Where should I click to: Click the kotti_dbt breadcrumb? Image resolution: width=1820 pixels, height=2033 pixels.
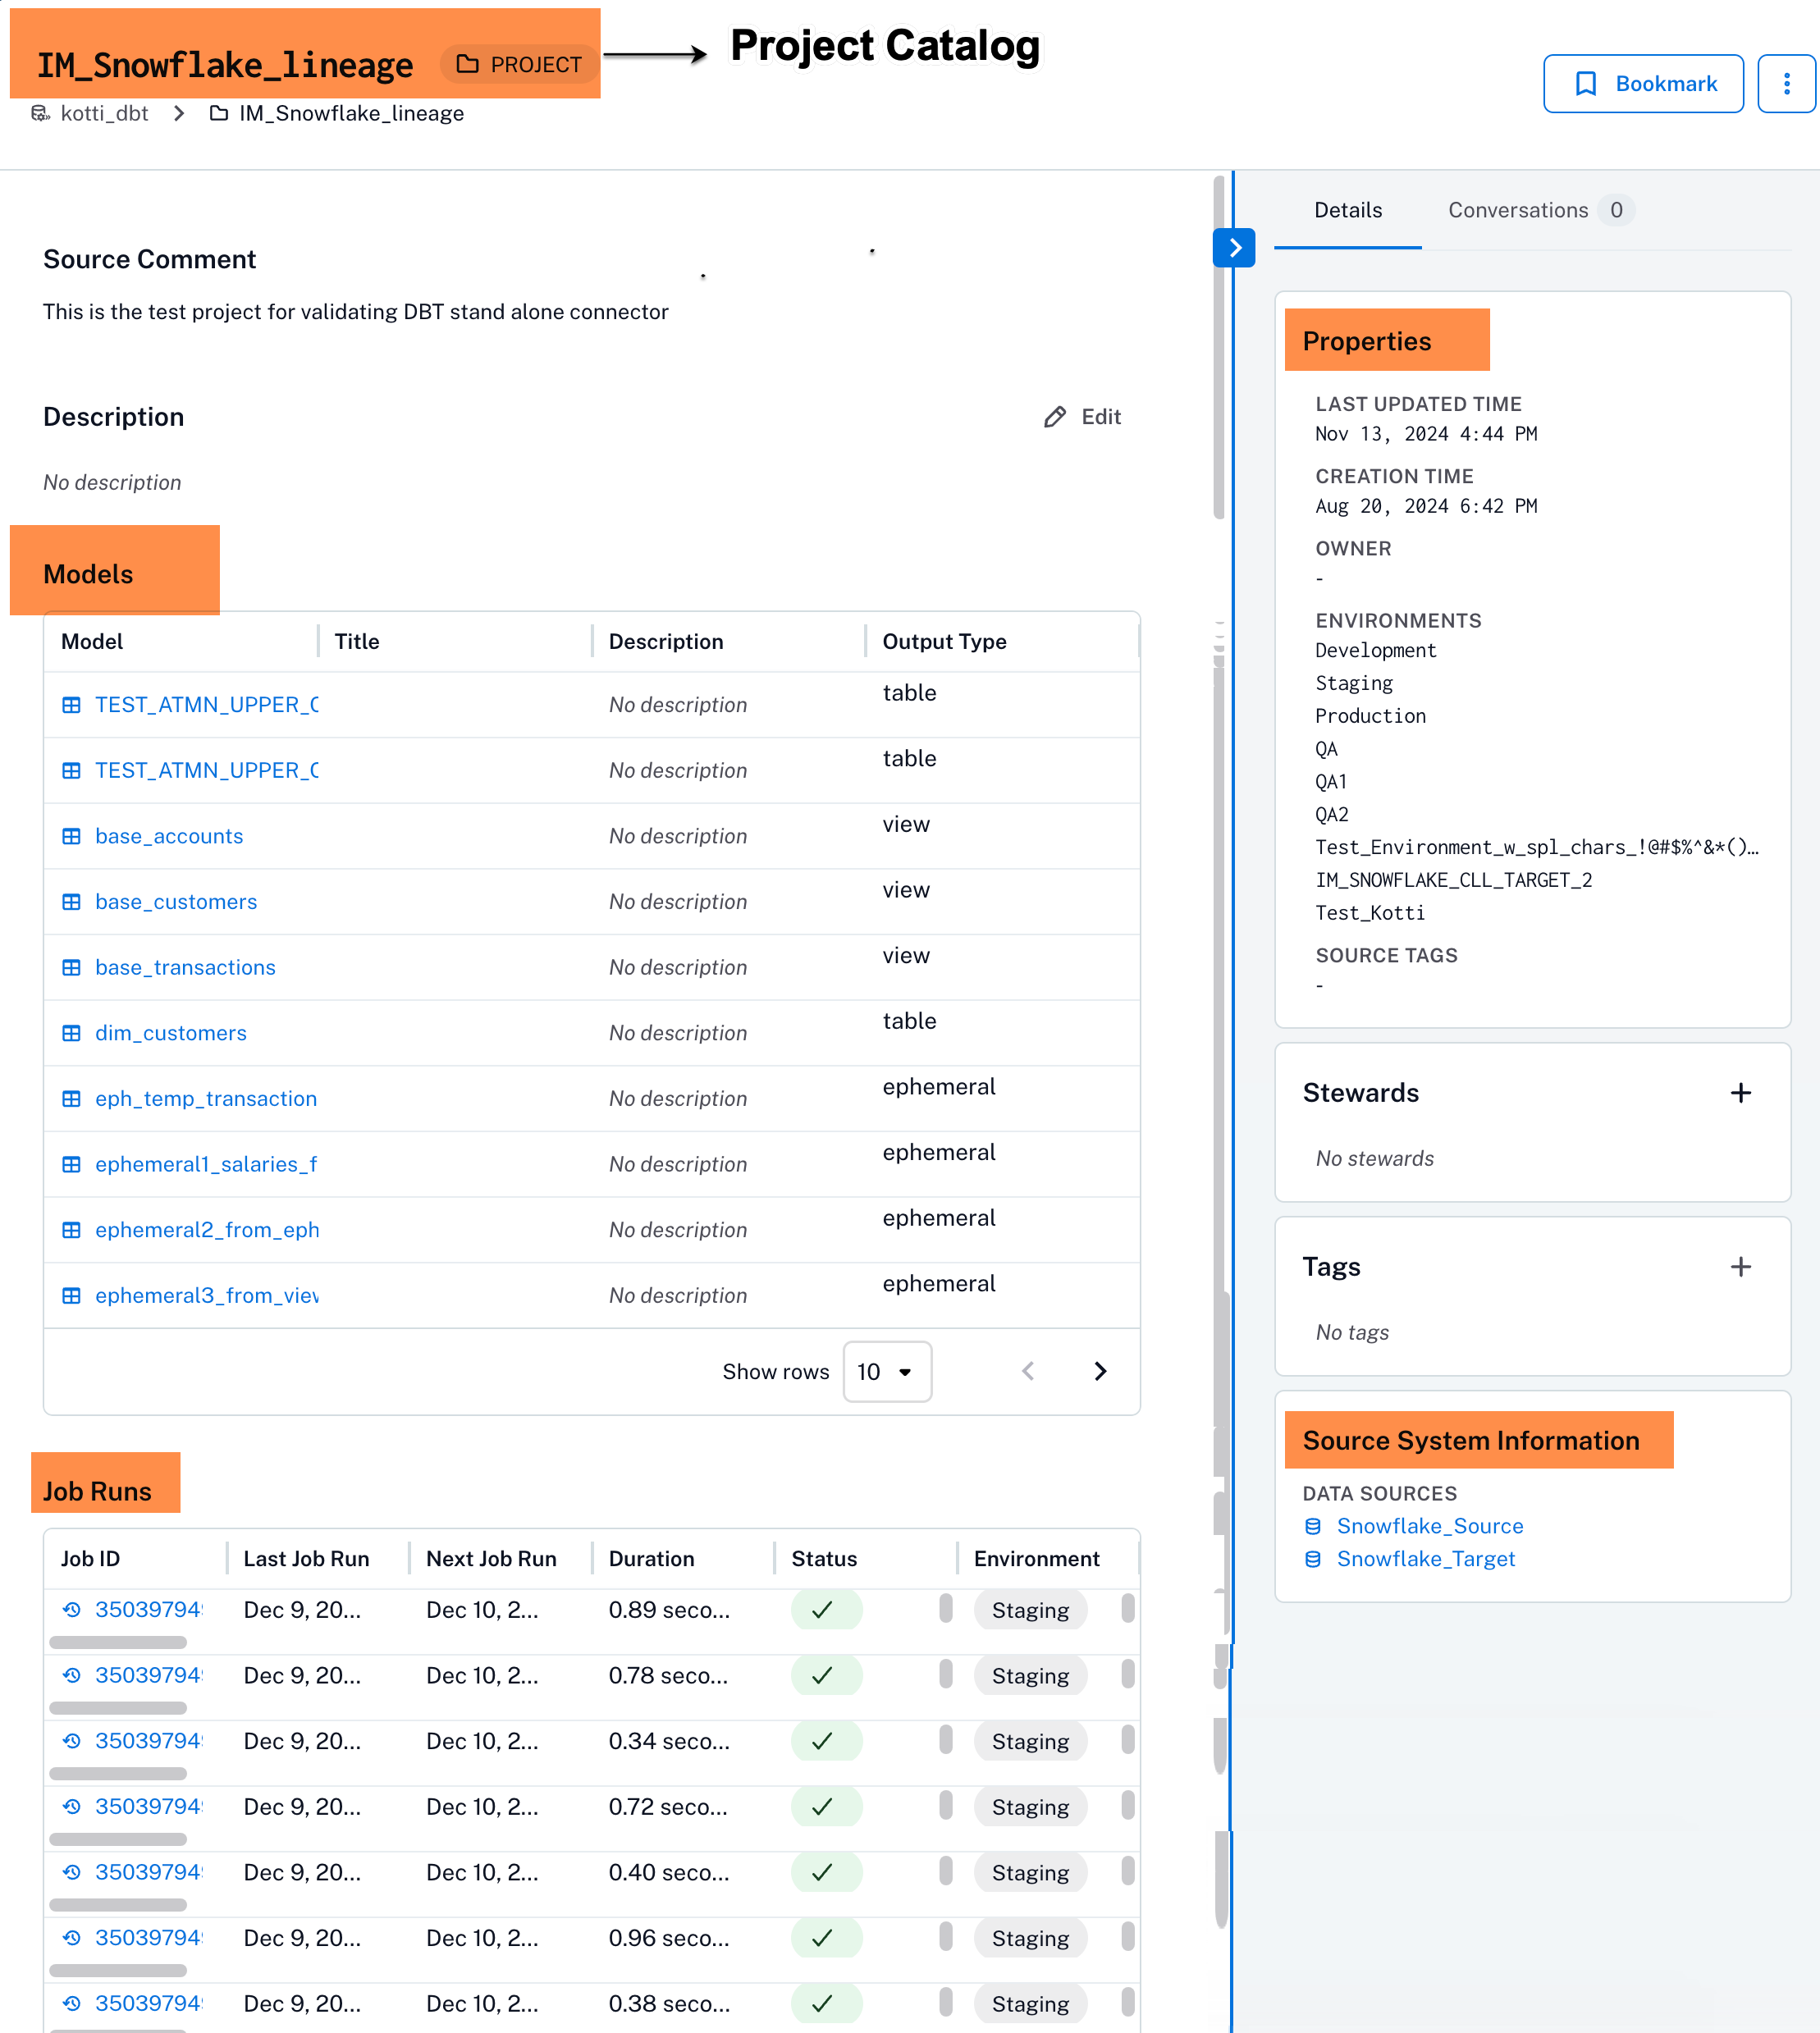point(104,113)
